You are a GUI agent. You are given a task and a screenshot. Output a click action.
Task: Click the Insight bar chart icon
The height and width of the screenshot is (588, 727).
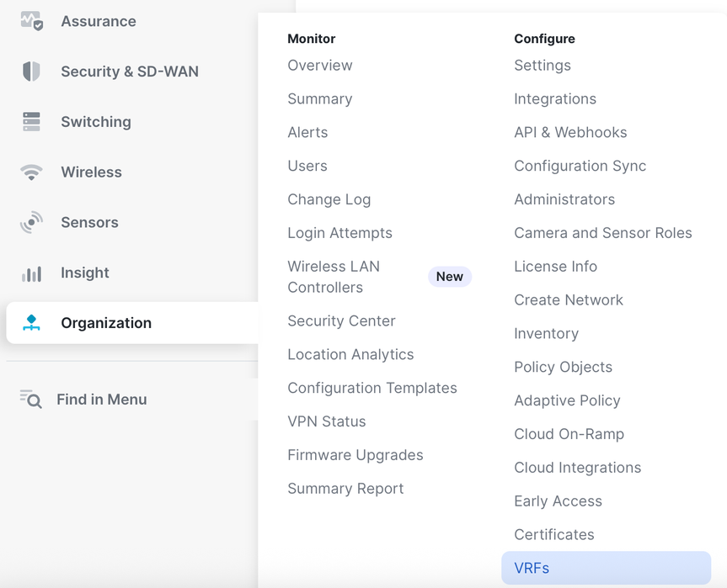(x=31, y=273)
